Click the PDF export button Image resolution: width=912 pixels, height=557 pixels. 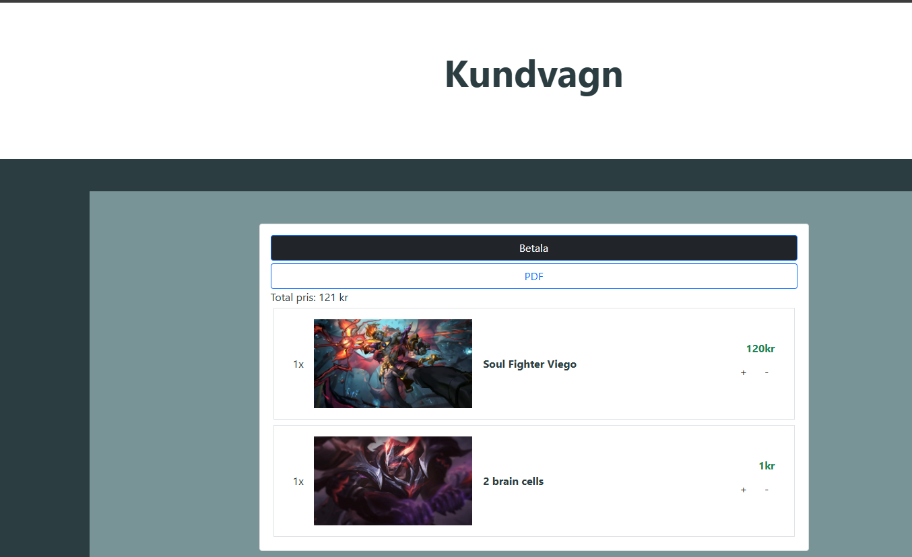pyautogui.click(x=533, y=276)
